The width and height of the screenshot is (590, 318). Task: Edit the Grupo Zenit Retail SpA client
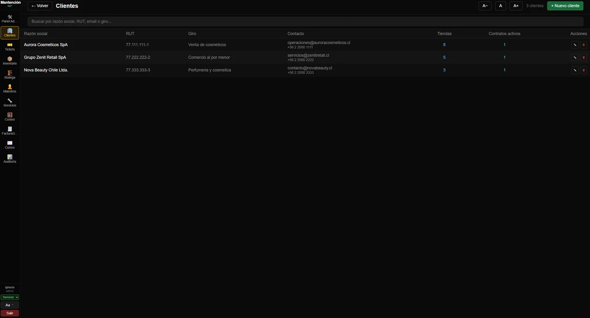575,57
